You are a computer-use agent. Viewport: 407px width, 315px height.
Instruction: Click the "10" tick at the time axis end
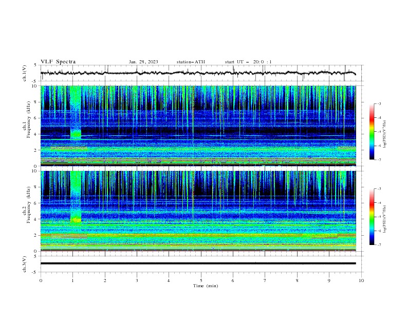coord(361,281)
